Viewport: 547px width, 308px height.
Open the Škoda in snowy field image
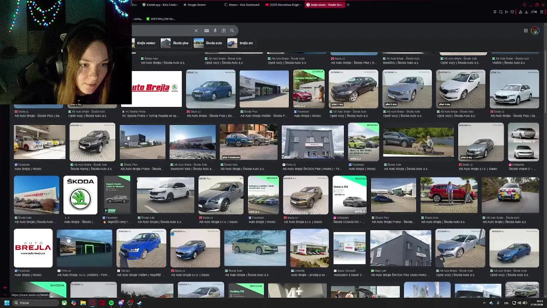[x=255, y=248]
